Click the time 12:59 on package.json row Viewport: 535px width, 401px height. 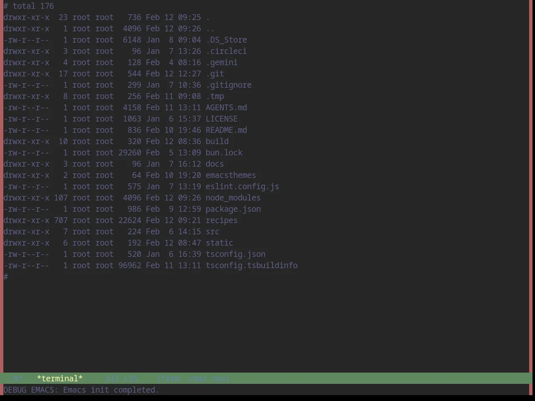coord(189,209)
